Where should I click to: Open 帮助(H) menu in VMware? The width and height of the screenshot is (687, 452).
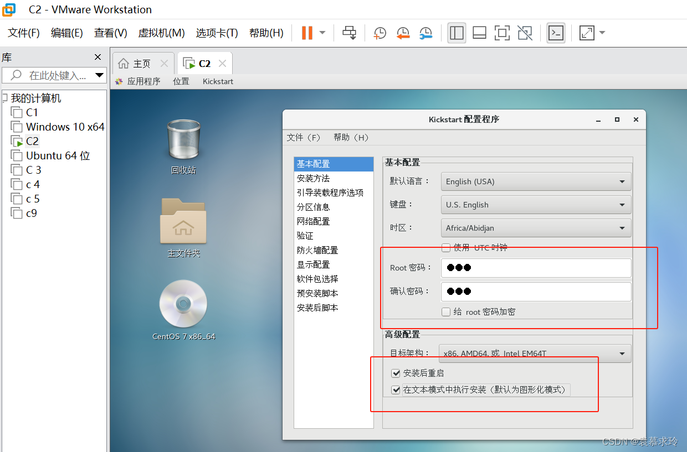(x=266, y=33)
